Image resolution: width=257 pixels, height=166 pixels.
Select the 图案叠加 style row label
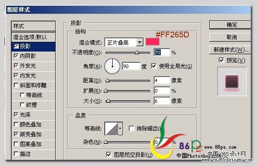30,144
